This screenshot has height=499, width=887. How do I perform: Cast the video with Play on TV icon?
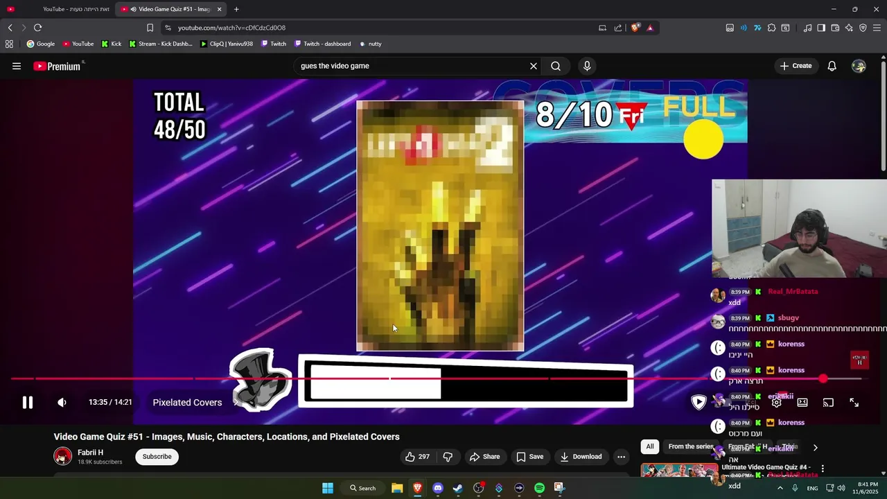(828, 403)
